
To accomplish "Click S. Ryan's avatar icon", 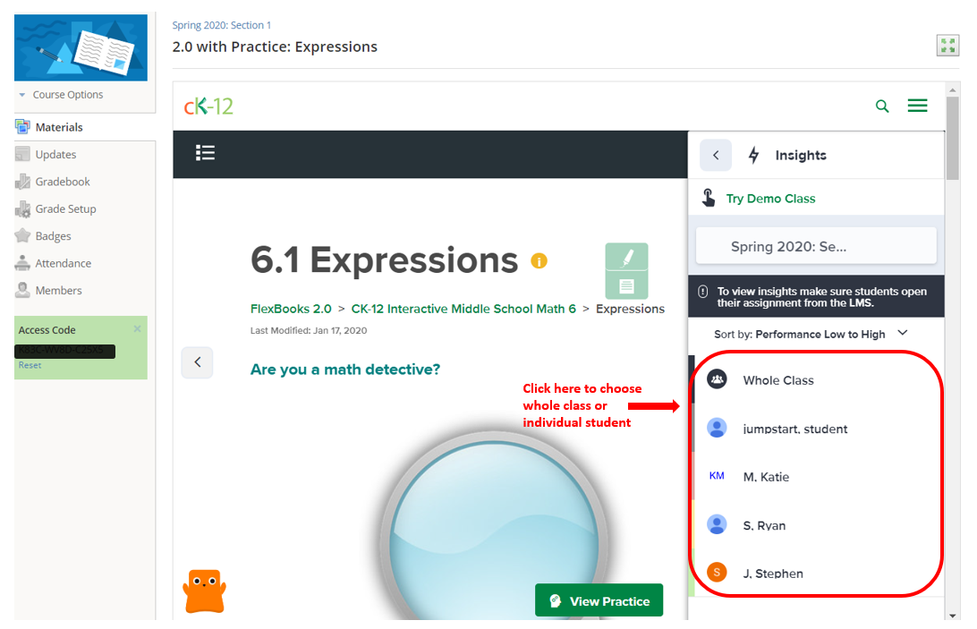I will [x=717, y=524].
